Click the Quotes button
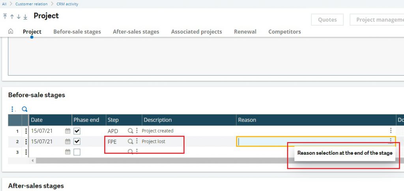This screenshot has height=191, width=404. 327,20
